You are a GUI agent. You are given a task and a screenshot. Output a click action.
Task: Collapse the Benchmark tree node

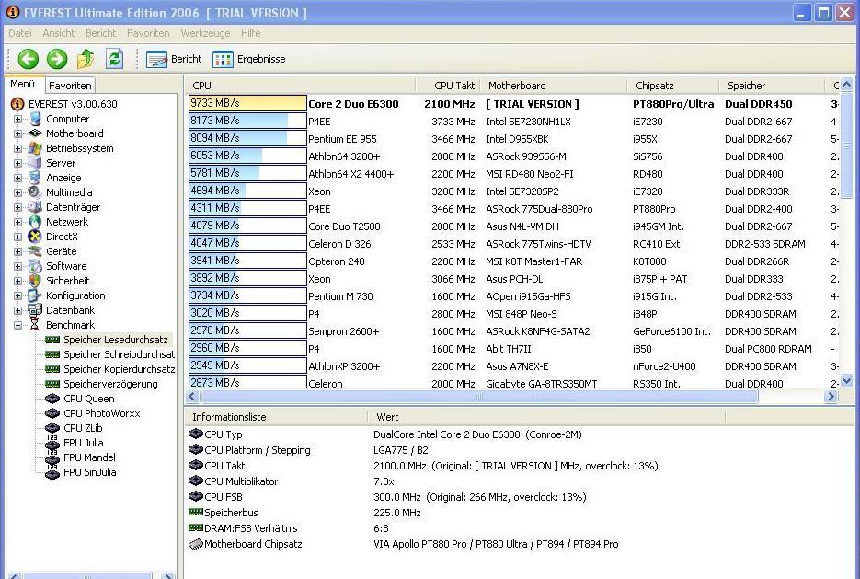click(18, 326)
